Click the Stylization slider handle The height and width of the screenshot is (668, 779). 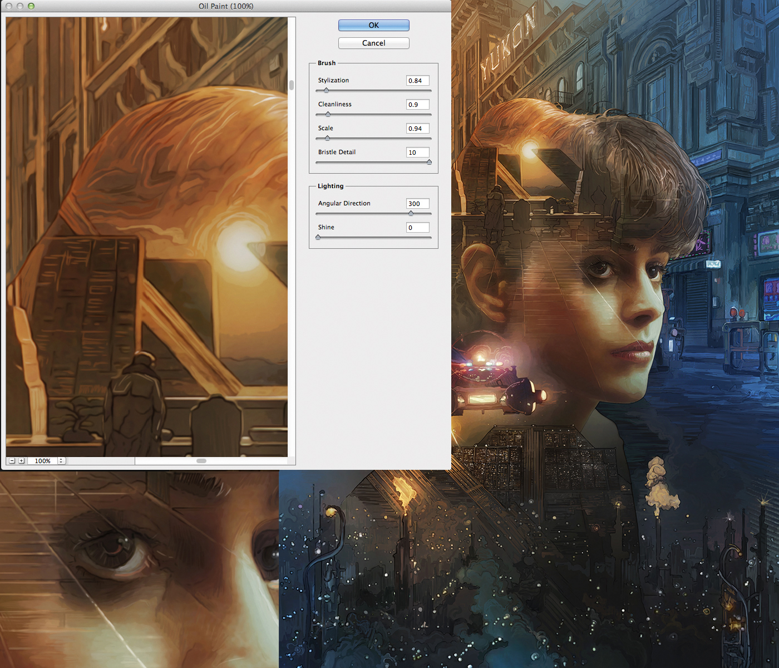coord(326,90)
